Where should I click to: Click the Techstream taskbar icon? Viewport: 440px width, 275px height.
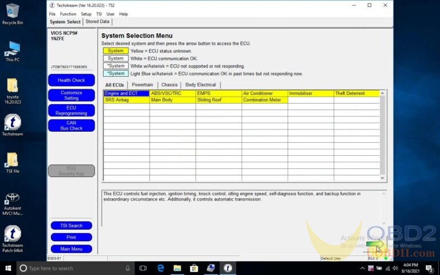[227, 268]
